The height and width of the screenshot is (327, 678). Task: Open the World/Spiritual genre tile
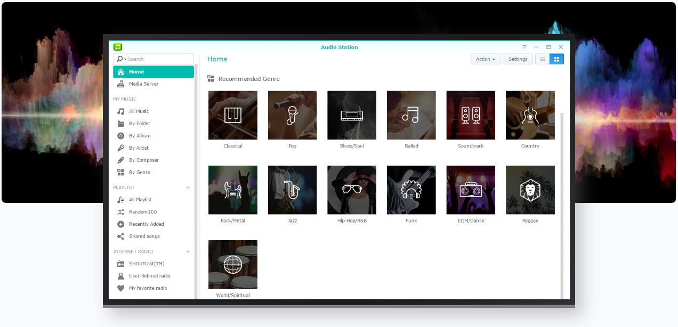[x=233, y=264]
